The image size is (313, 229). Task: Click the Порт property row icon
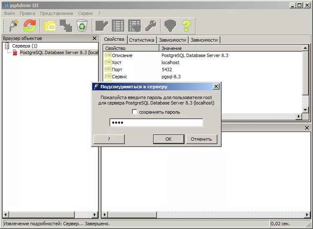click(x=108, y=69)
